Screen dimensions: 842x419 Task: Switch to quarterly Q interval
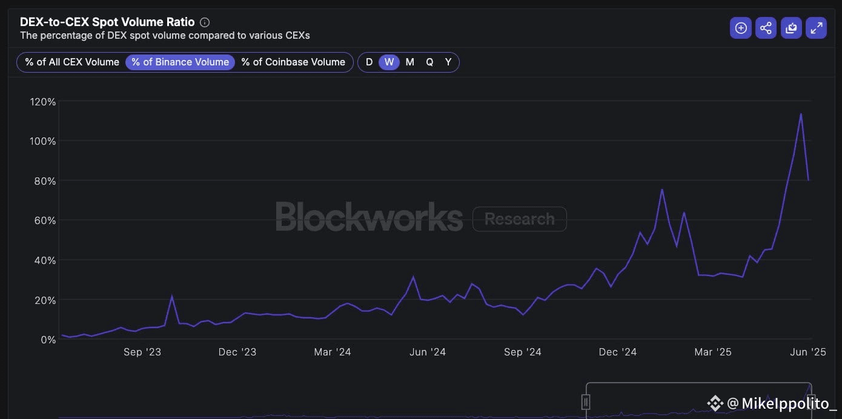pyautogui.click(x=429, y=62)
